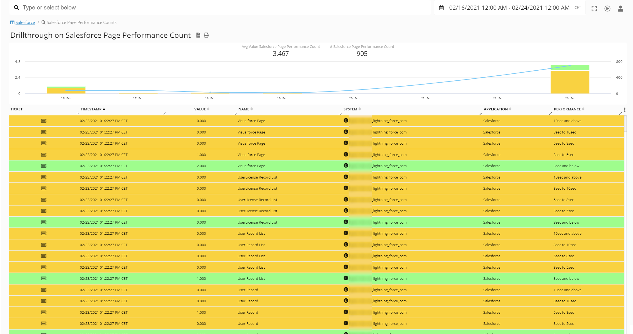
Task: Toggle TIMESTAMP column sort direction
Action: coord(104,109)
